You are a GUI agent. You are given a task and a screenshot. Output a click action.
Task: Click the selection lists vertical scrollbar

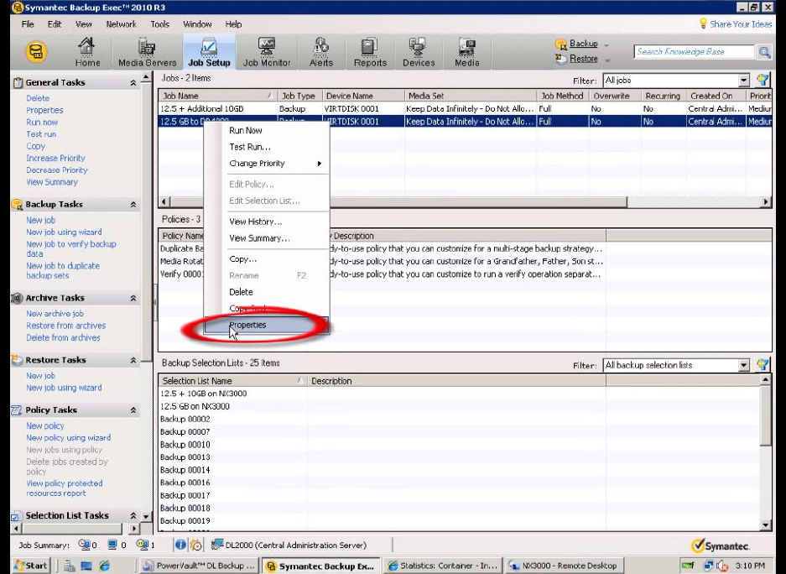[x=765, y=416]
